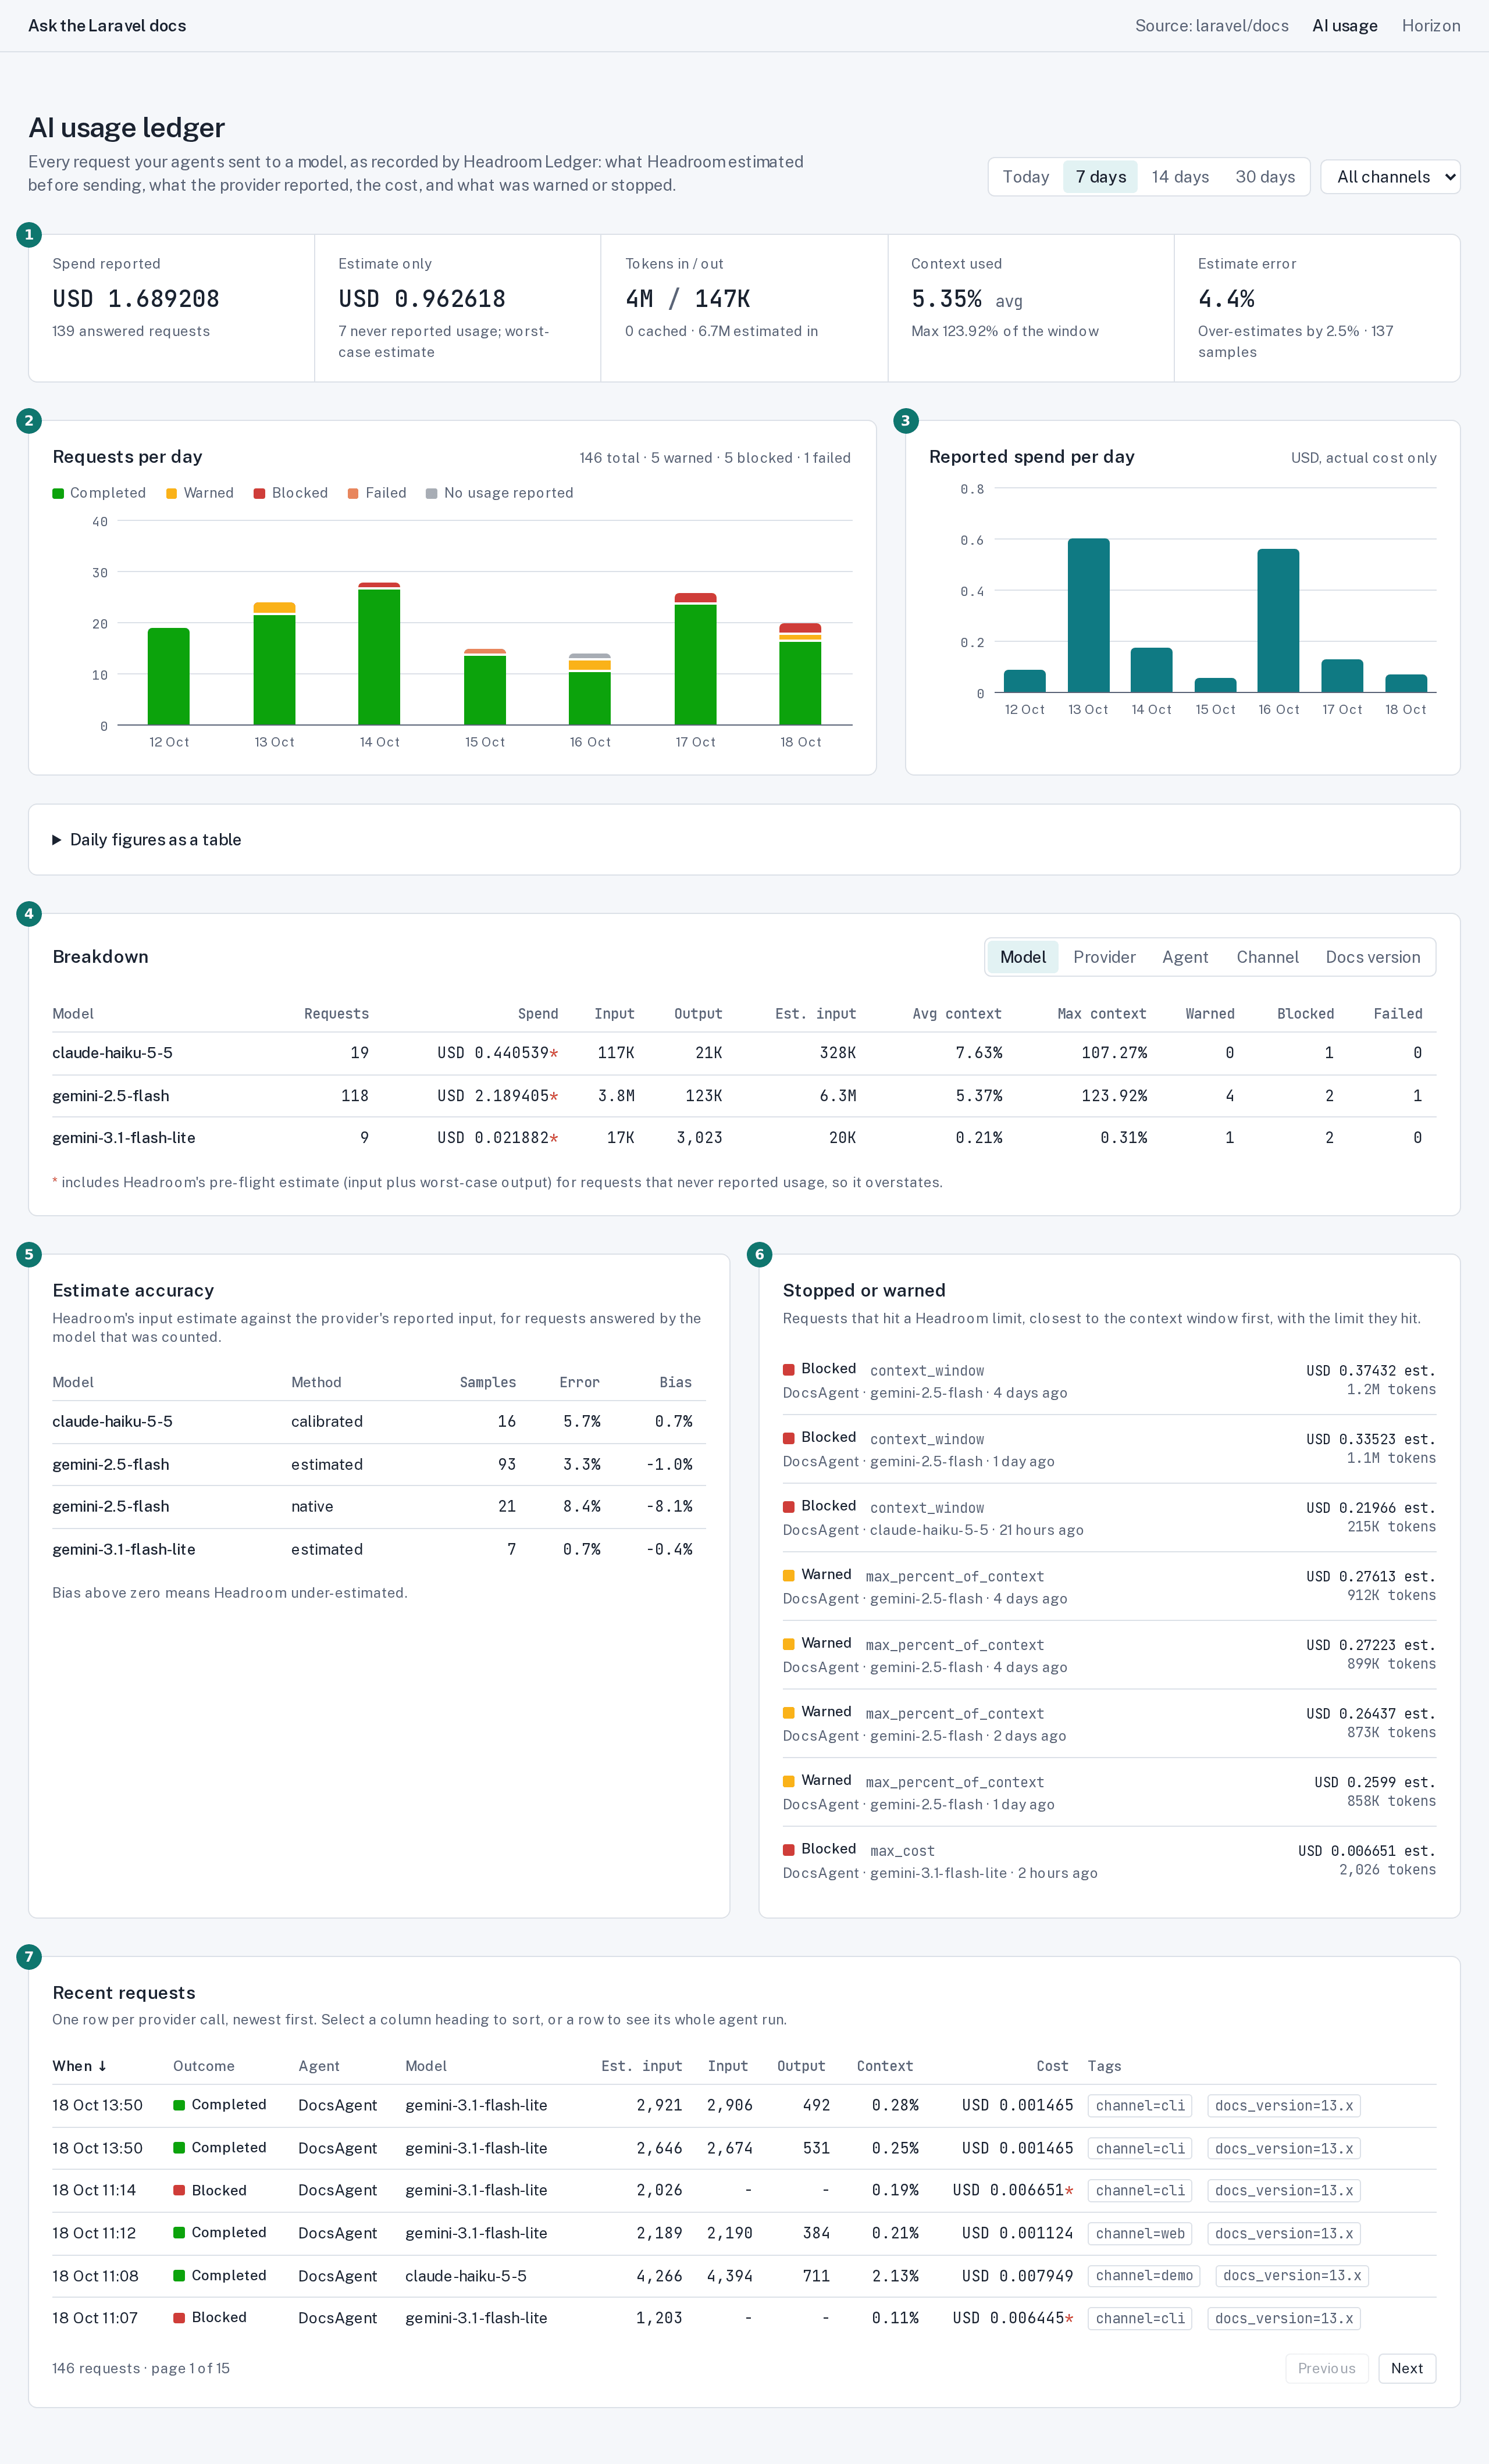Click yellow Warned legend swatch

point(171,493)
